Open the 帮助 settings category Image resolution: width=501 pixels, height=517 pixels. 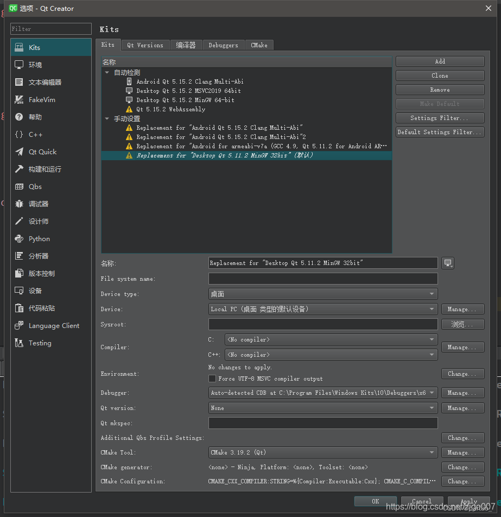click(51, 117)
